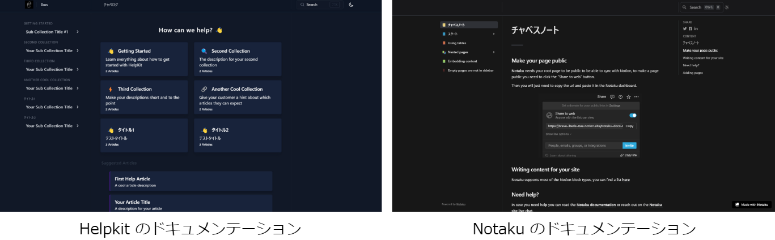The image size is (775, 240).
Task: Click the blue page icon beside スタート
Action: (x=444, y=34)
